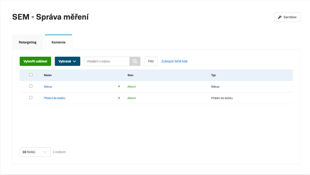Click the green play icon in Přidání do košíku row
This screenshot has width=310, height=175.
pyautogui.click(x=119, y=98)
